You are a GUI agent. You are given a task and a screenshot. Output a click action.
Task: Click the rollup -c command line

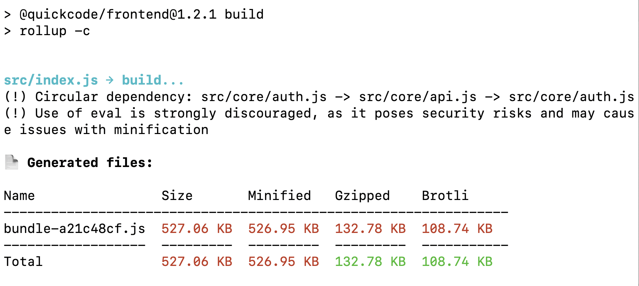pos(47,31)
